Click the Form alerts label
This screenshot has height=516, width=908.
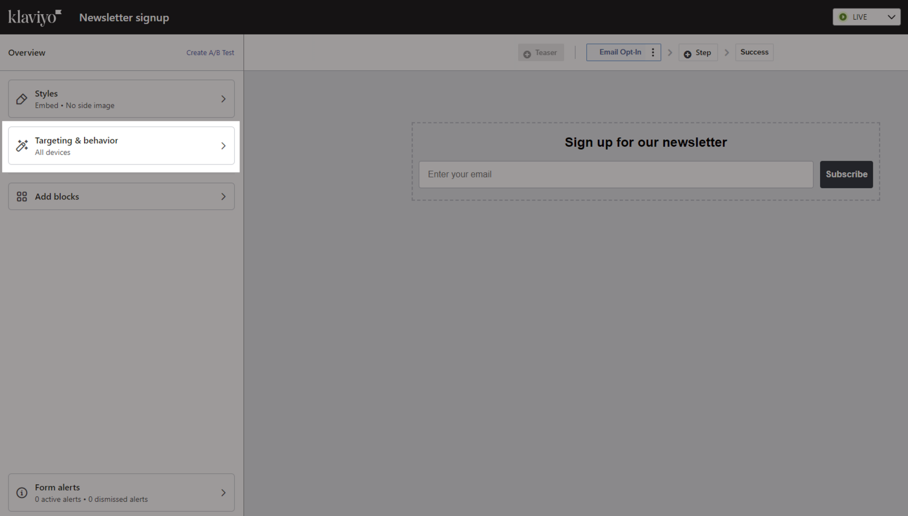[57, 488]
